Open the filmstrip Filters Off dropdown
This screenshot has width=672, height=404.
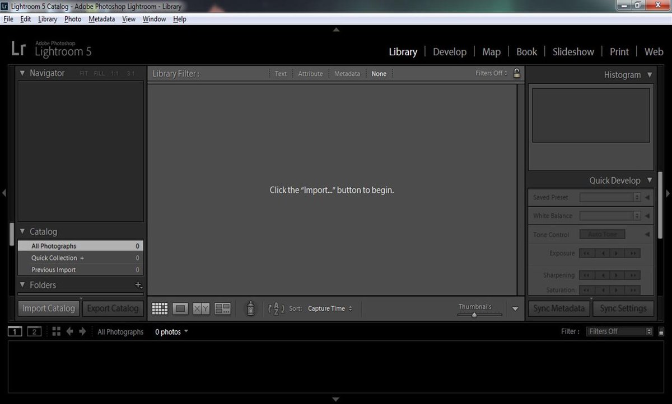click(x=620, y=331)
